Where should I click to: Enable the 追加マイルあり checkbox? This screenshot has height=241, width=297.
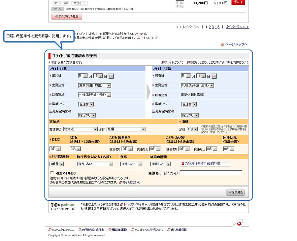pos(52,173)
